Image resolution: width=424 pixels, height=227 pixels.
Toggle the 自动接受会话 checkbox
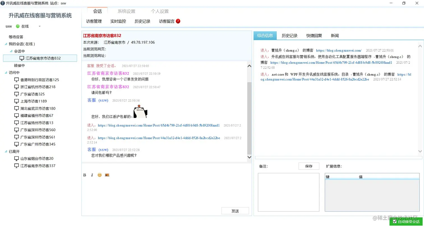point(395,221)
